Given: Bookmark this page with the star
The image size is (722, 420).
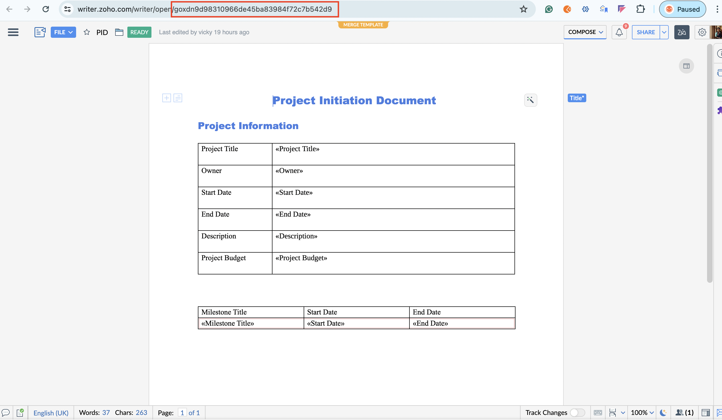Looking at the screenshot, I should (523, 9).
